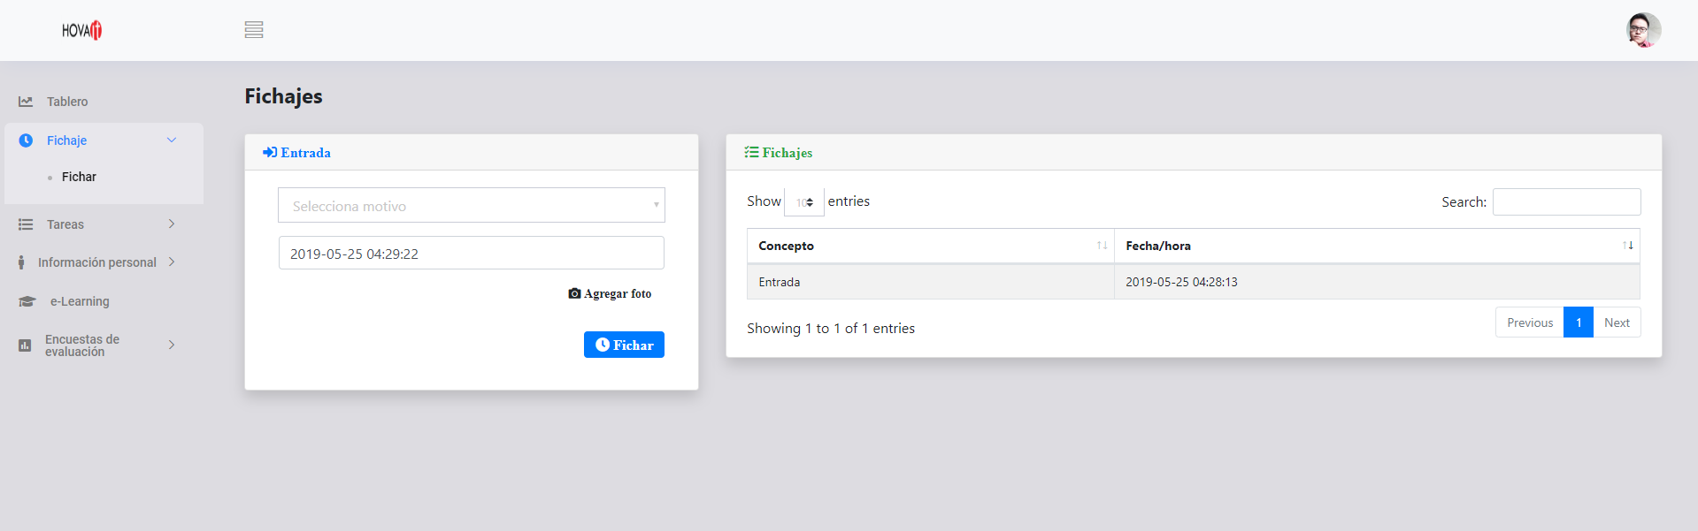Click the date-time field 2019-05-25 04:29:22
The width and height of the screenshot is (1698, 531).
pyautogui.click(x=472, y=253)
